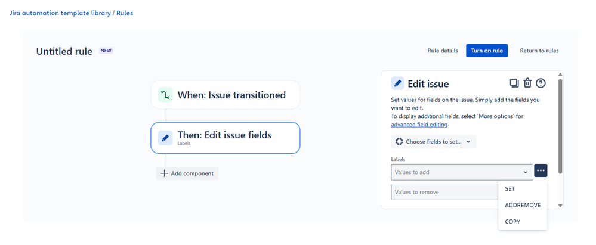Click the blue pencil icon beside Edit issue
Screen dimensions: 596x245
[x=397, y=83]
